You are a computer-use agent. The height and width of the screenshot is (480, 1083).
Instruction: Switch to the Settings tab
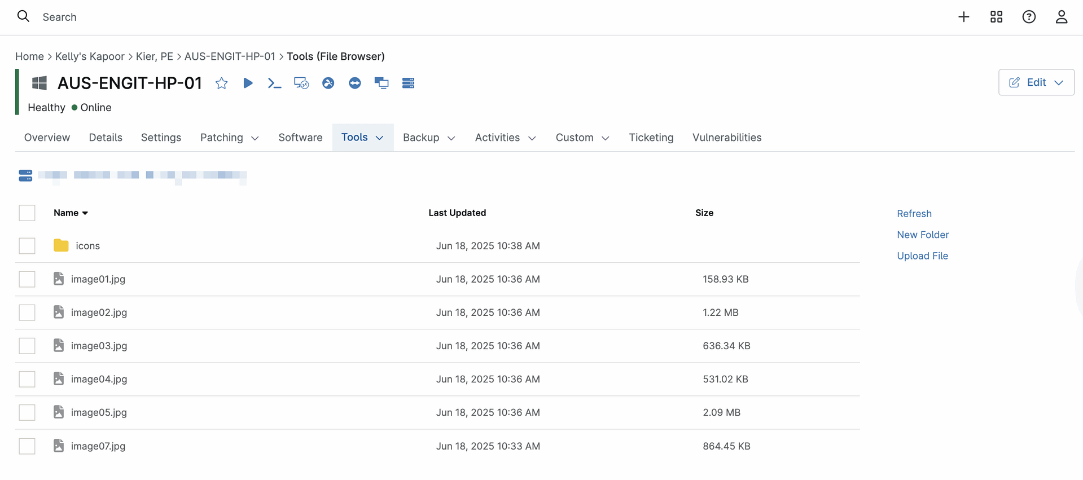(161, 138)
